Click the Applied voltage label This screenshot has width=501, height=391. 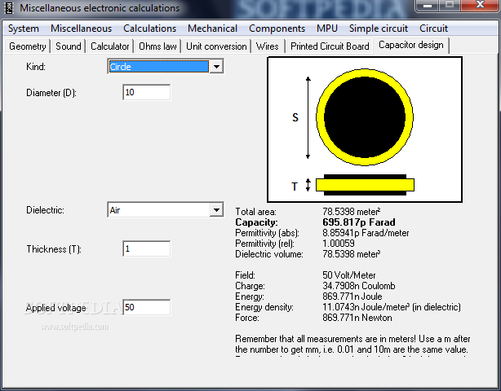pos(56,308)
